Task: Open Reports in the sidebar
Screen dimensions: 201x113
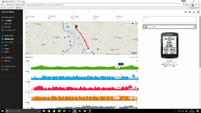Action: pyautogui.click(x=7, y=52)
